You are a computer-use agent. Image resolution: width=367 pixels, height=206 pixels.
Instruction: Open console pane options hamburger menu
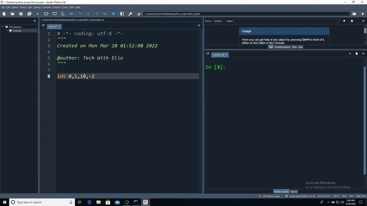363,54
